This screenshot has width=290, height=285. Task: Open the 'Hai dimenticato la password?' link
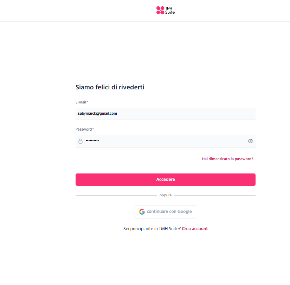tap(227, 159)
